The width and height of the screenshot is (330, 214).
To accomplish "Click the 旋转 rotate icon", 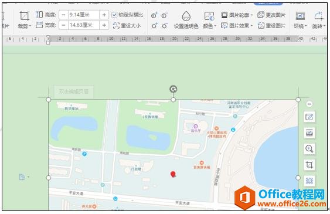I will 318,16.
